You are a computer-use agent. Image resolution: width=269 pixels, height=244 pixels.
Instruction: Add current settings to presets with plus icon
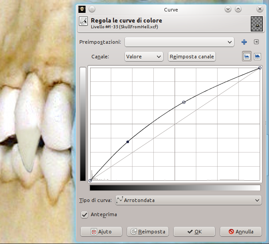tap(244, 42)
